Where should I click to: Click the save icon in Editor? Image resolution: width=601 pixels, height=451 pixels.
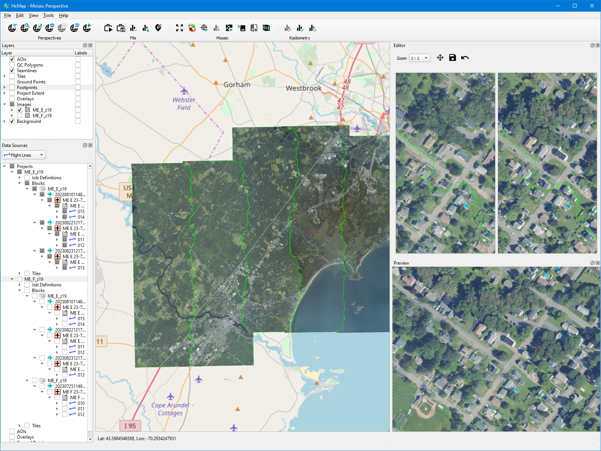(453, 58)
